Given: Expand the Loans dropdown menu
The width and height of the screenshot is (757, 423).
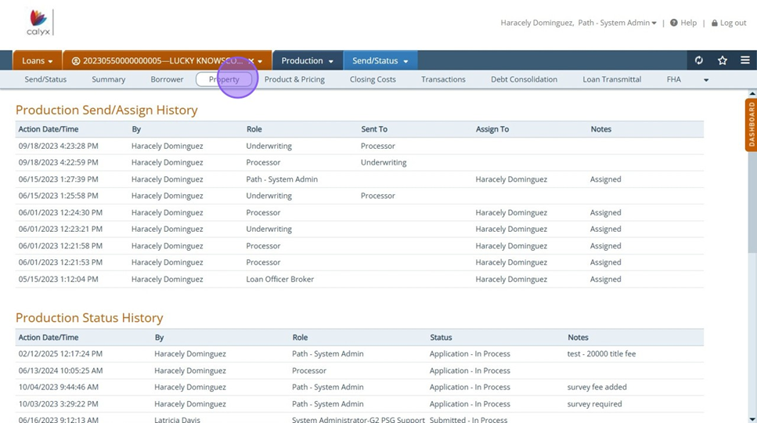Looking at the screenshot, I should (x=38, y=61).
